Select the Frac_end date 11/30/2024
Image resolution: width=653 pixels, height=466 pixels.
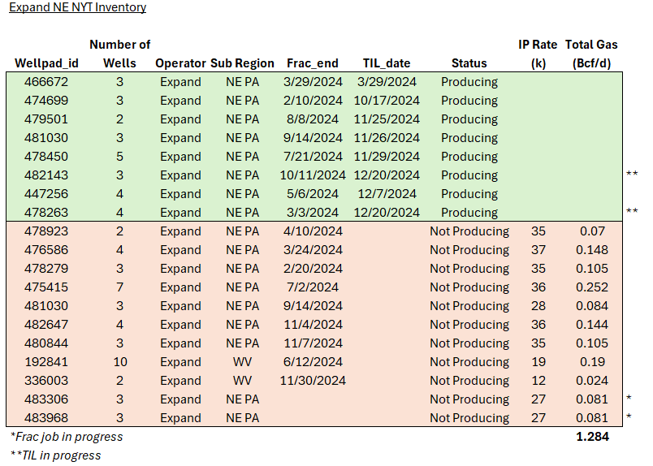314,381
